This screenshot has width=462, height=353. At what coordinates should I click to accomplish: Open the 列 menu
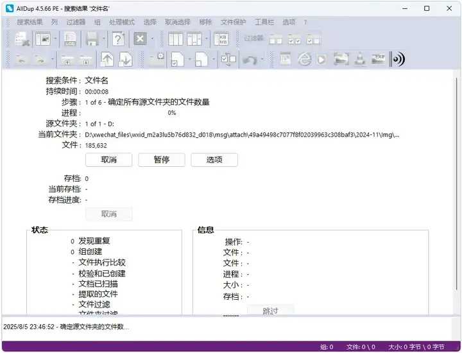(x=54, y=22)
